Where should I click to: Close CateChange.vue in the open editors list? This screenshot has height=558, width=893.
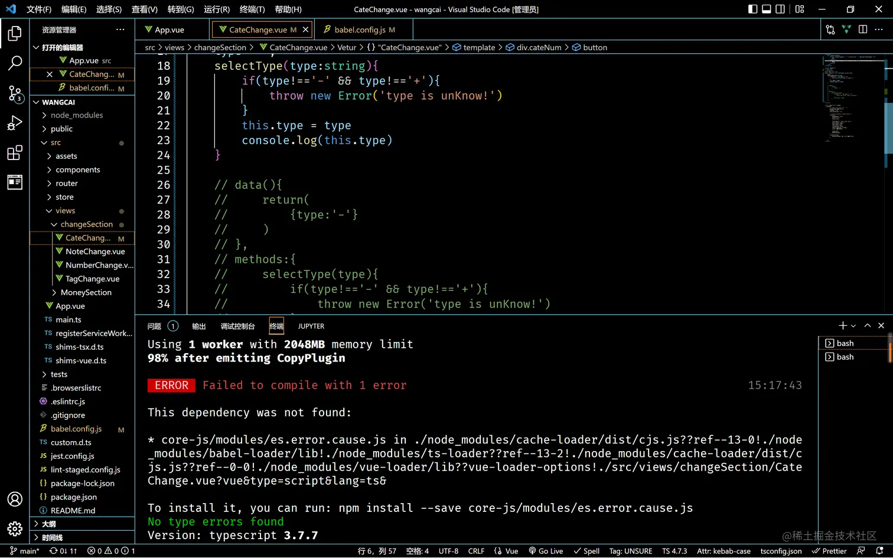(x=50, y=74)
